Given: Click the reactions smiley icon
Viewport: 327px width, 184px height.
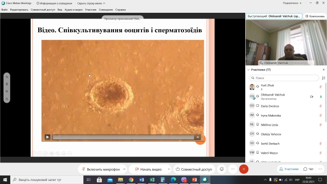Looking at the screenshot, I should point(222,169).
